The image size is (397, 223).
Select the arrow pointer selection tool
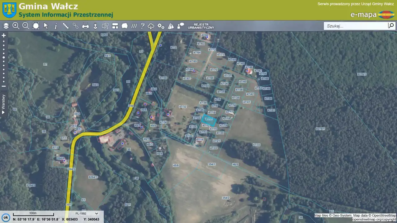click(46, 26)
